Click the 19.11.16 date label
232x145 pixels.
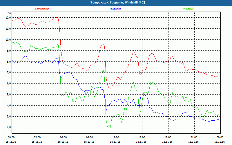coord(220,142)
